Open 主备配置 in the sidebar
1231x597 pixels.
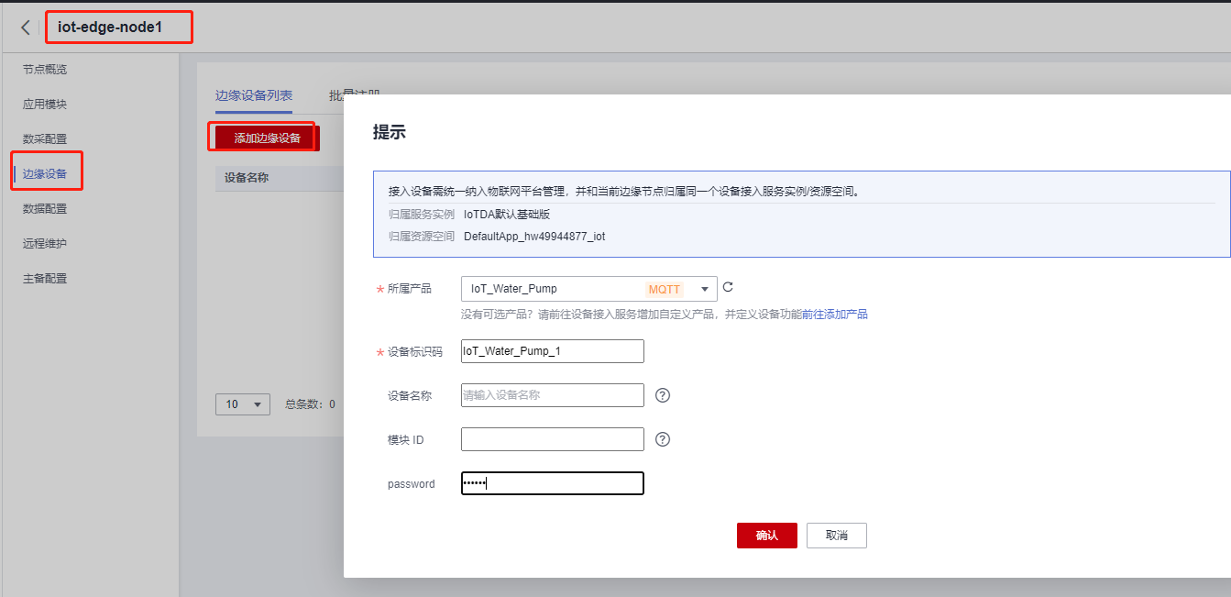[x=45, y=279]
